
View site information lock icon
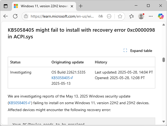[x=26, y=16]
